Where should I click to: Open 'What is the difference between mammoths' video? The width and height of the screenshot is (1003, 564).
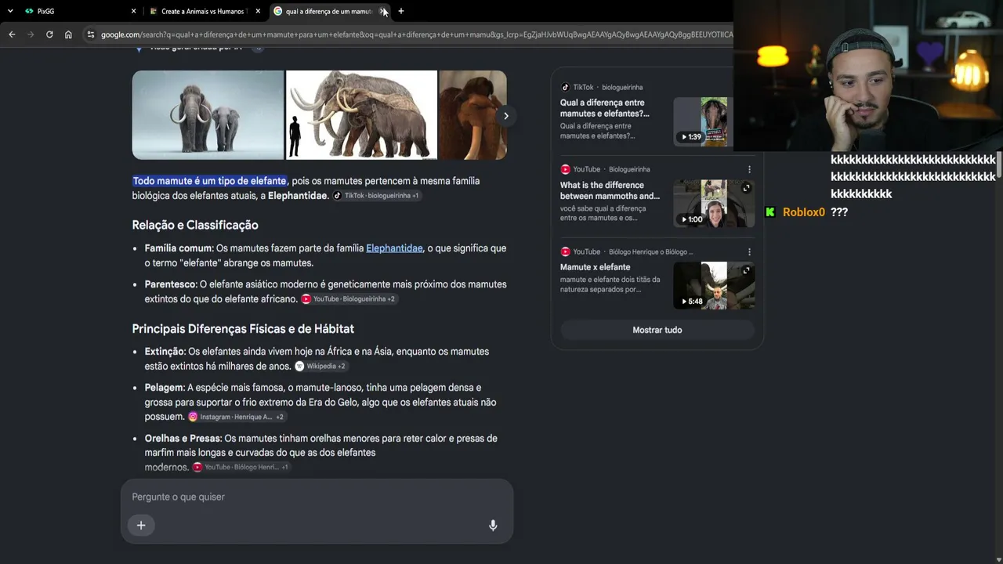(610, 191)
